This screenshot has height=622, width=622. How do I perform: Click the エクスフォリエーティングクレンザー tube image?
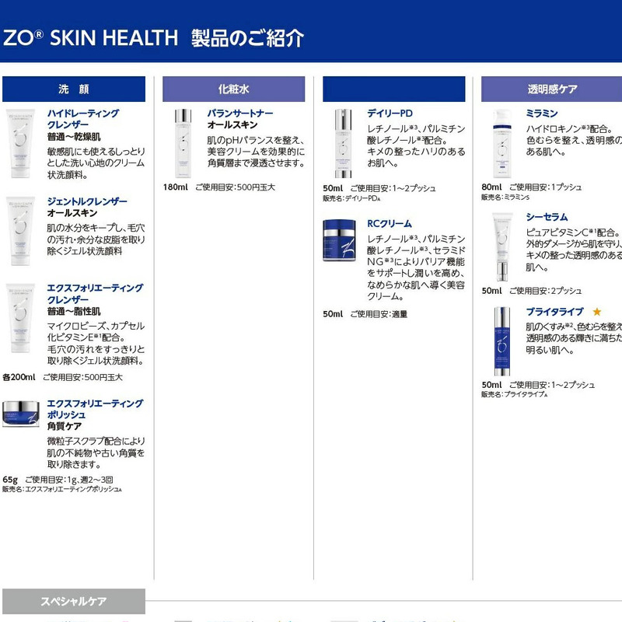click(x=20, y=318)
